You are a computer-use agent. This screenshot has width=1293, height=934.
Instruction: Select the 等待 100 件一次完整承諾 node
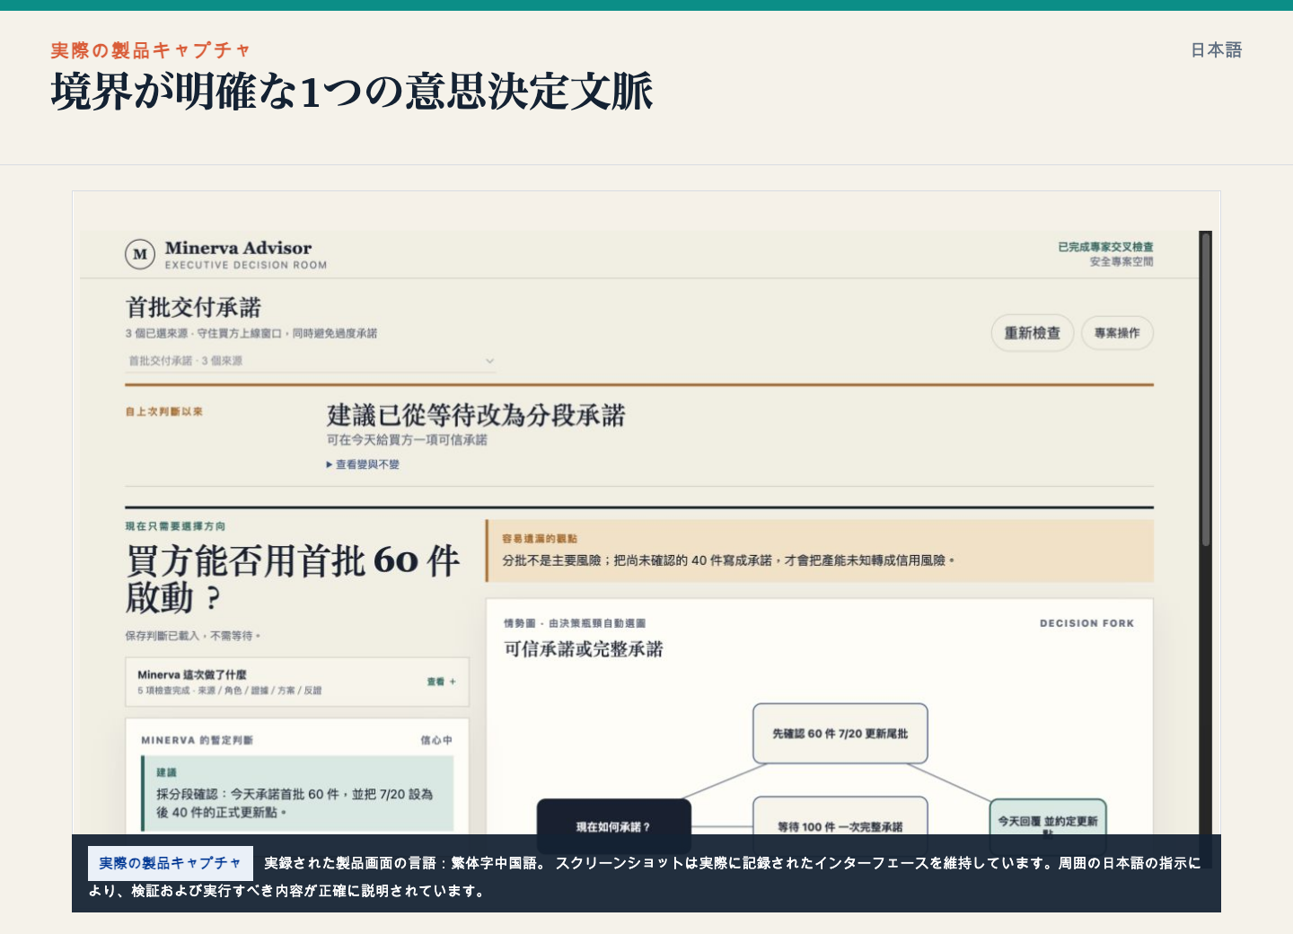pos(840,824)
